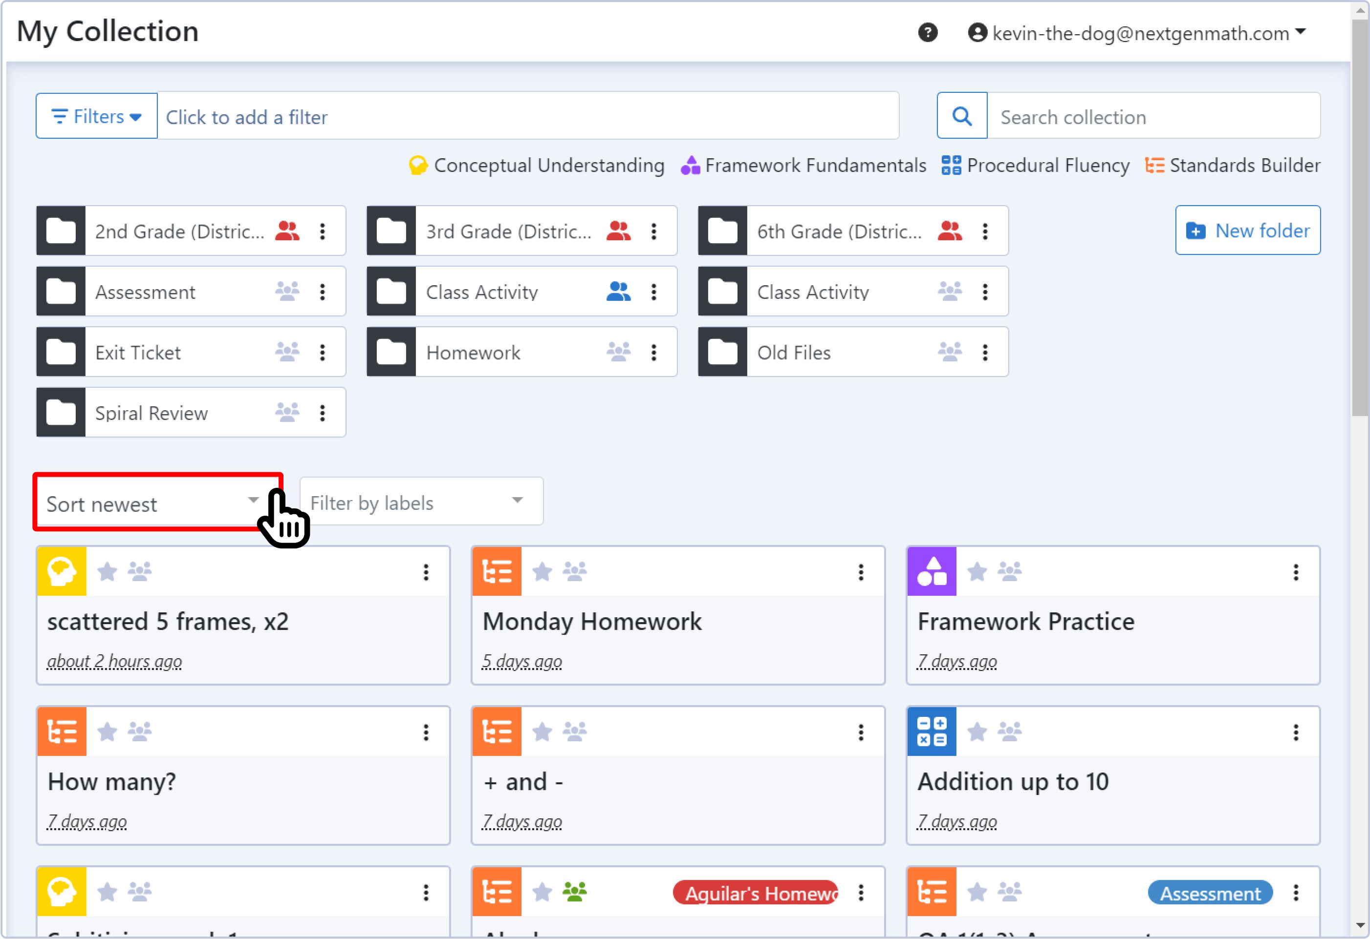The image size is (1370, 939).
Task: Click the Search collection input field
Action: (x=1154, y=116)
